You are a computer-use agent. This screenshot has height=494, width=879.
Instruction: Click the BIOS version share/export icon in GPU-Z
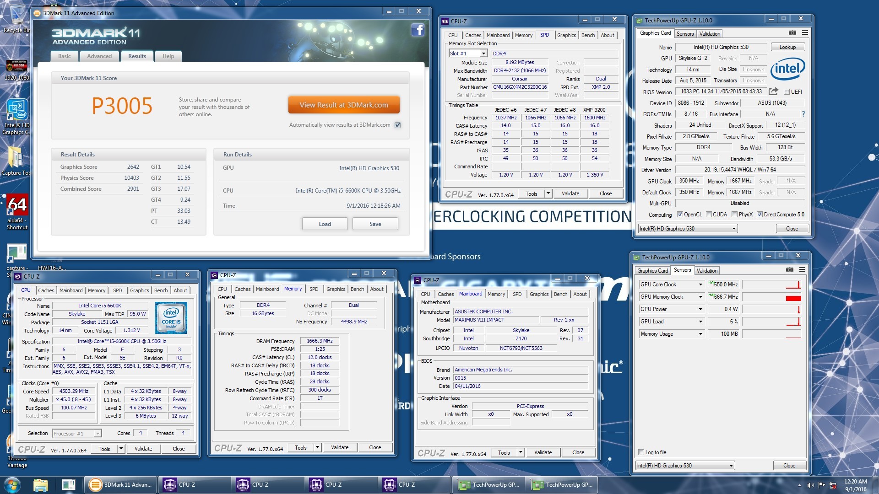(x=773, y=91)
